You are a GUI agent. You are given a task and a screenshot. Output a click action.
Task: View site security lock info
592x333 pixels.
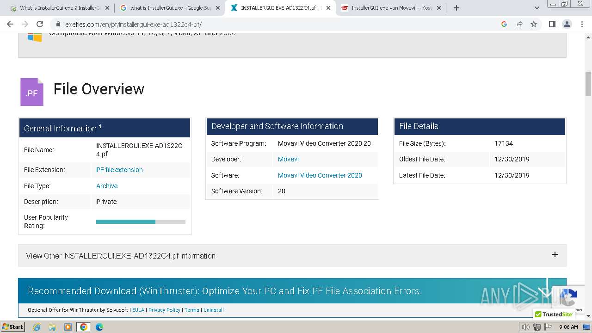click(58, 25)
